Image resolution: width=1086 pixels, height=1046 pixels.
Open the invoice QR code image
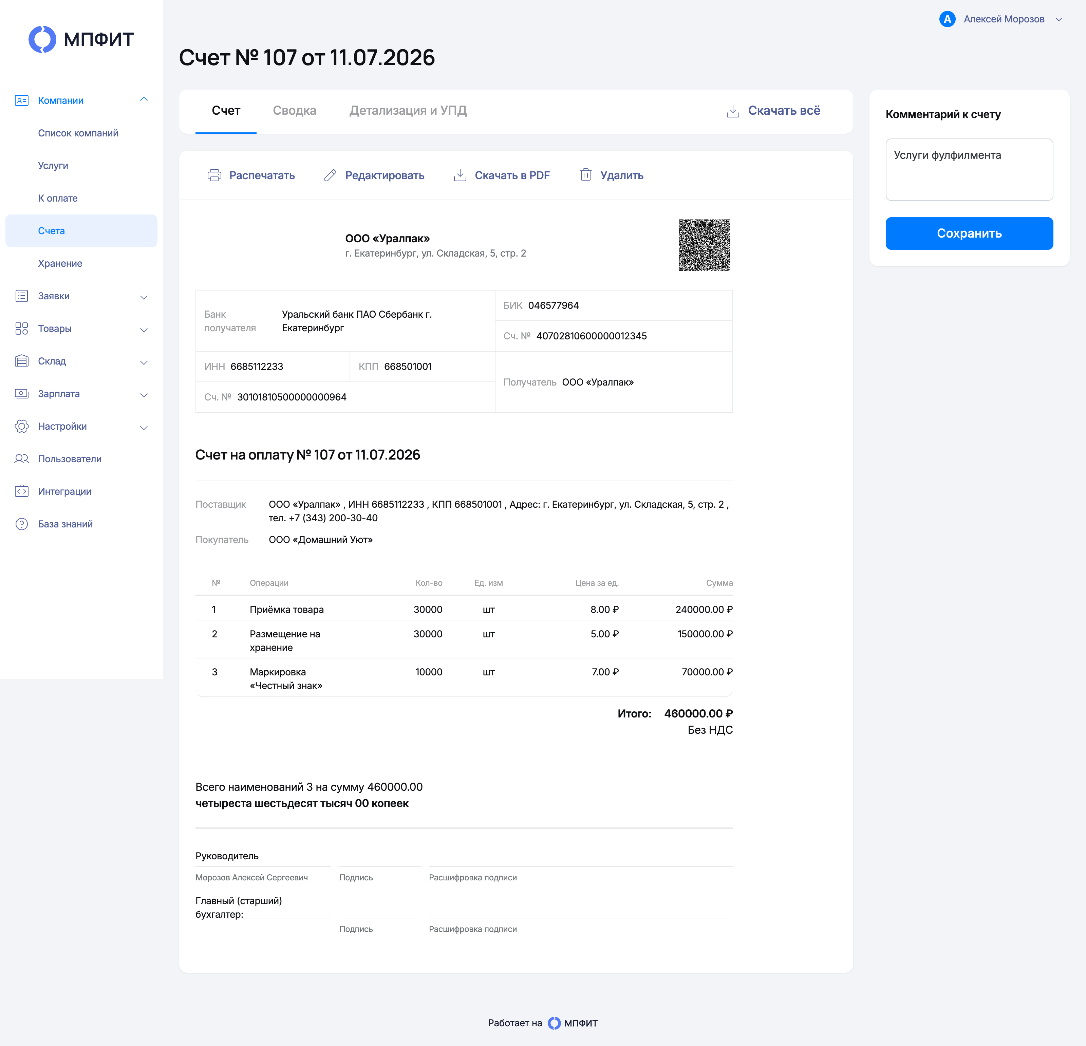point(704,245)
